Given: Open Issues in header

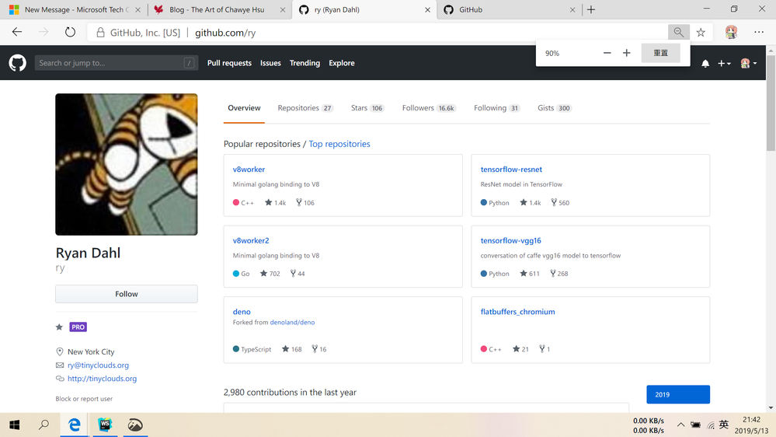Looking at the screenshot, I should (x=270, y=63).
